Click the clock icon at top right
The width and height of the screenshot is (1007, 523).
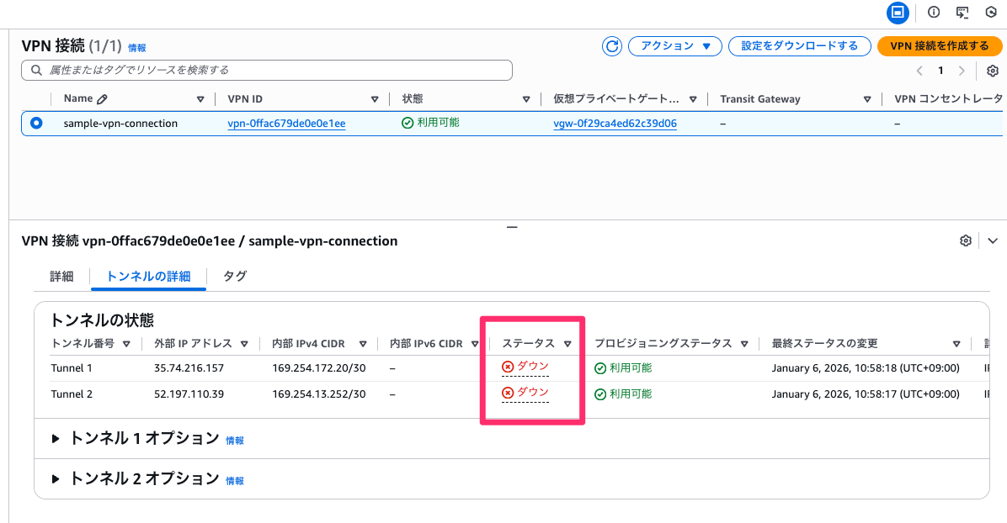click(991, 13)
